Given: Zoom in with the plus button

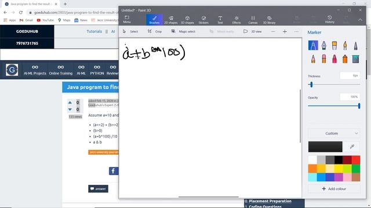Looking at the screenshot, I should click(x=285, y=31).
